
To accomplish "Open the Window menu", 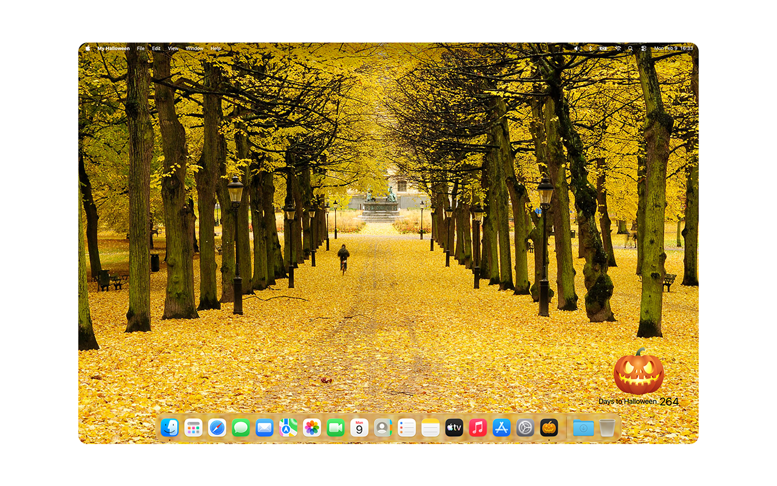I will pos(194,49).
